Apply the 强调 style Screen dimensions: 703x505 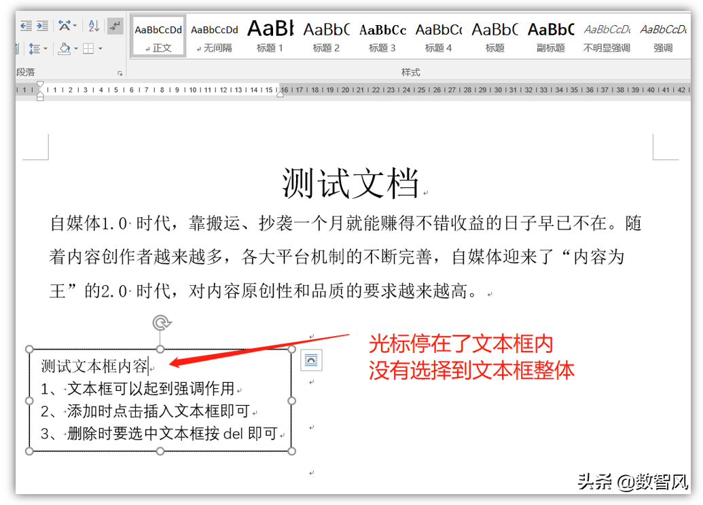tap(663, 36)
